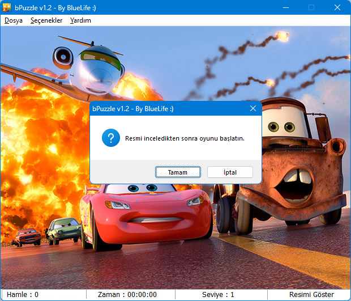This screenshot has width=351, height=301.
Task: Click the bPuzzle app icon in title bar
Action: click(x=7, y=7)
